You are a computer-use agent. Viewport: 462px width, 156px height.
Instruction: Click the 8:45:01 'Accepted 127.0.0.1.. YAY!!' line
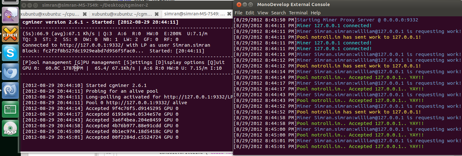pos(328,146)
